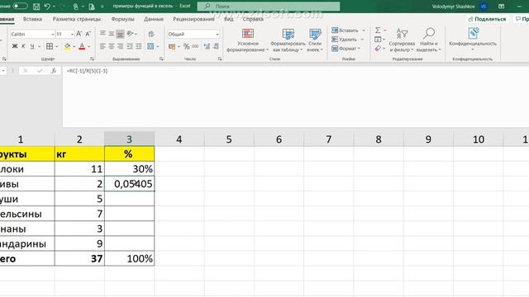Screen dimensions: 529x297
Task: Click the Clear eraser icon
Action: pos(378,49)
